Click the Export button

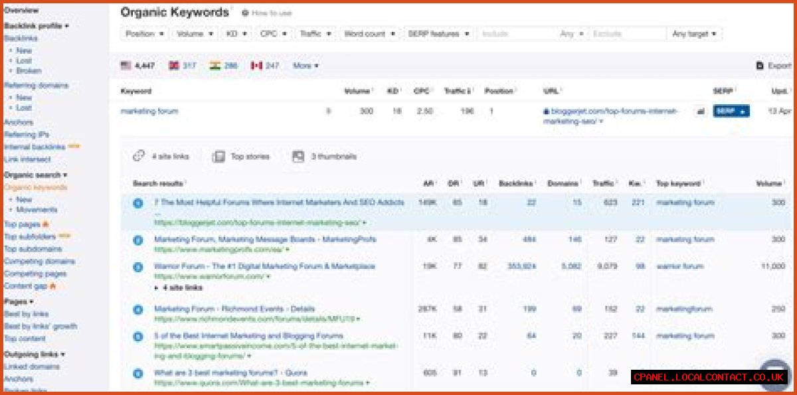click(774, 66)
